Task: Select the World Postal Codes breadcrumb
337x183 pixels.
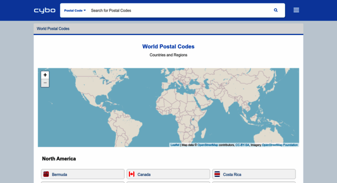Action: click(53, 29)
